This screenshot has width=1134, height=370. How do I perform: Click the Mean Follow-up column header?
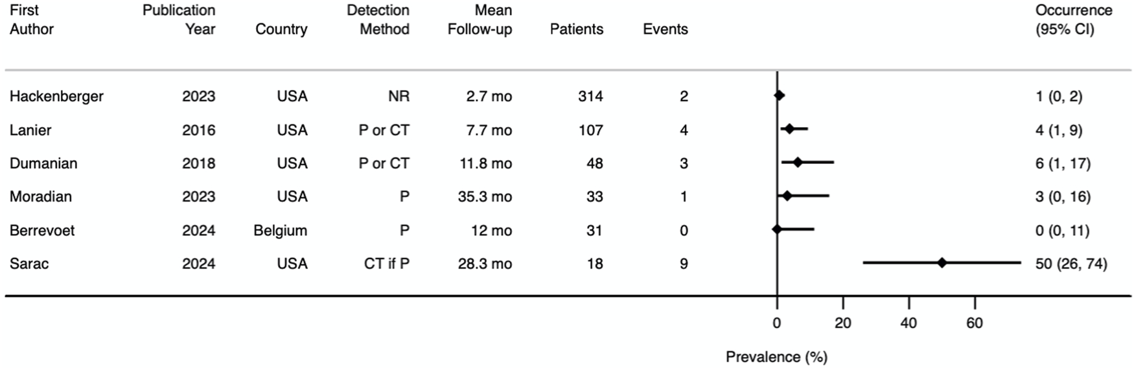point(480,19)
